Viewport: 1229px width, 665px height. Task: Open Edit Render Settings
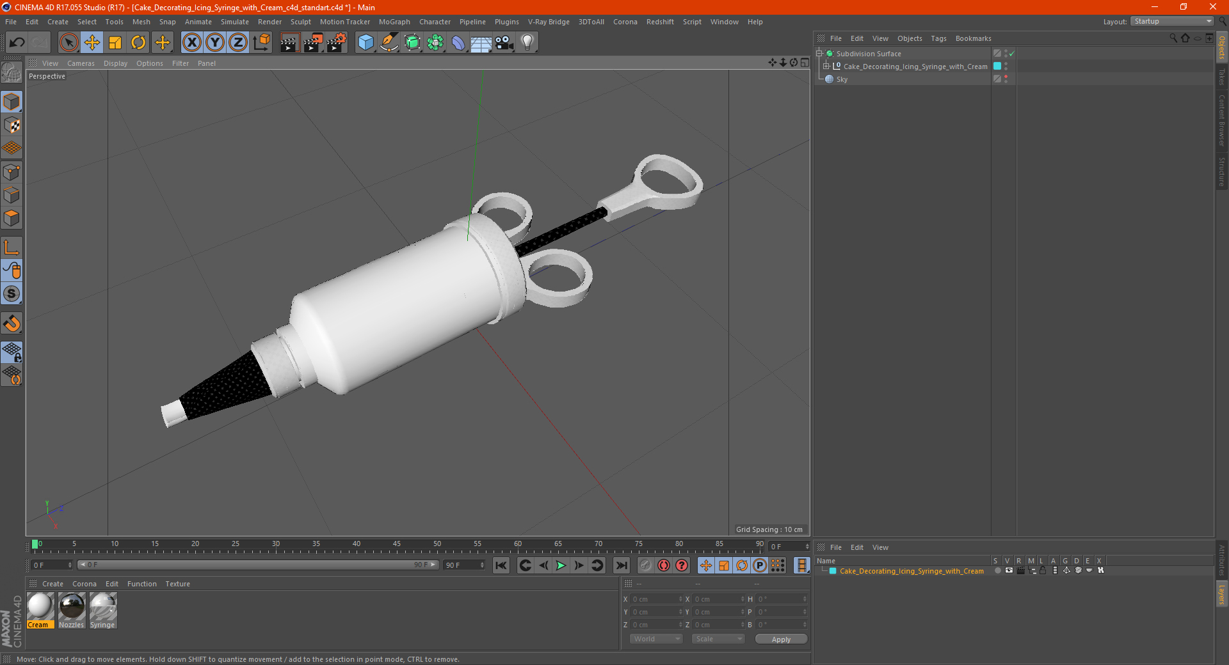[x=337, y=43]
